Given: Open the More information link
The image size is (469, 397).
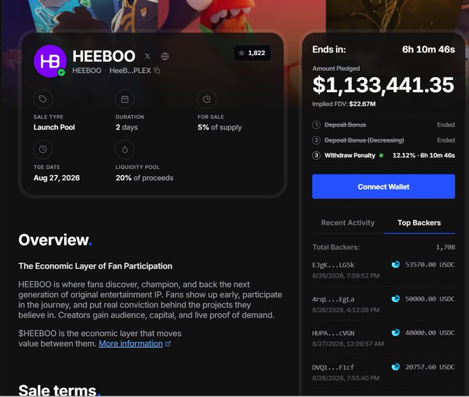Looking at the screenshot, I should pos(131,344).
